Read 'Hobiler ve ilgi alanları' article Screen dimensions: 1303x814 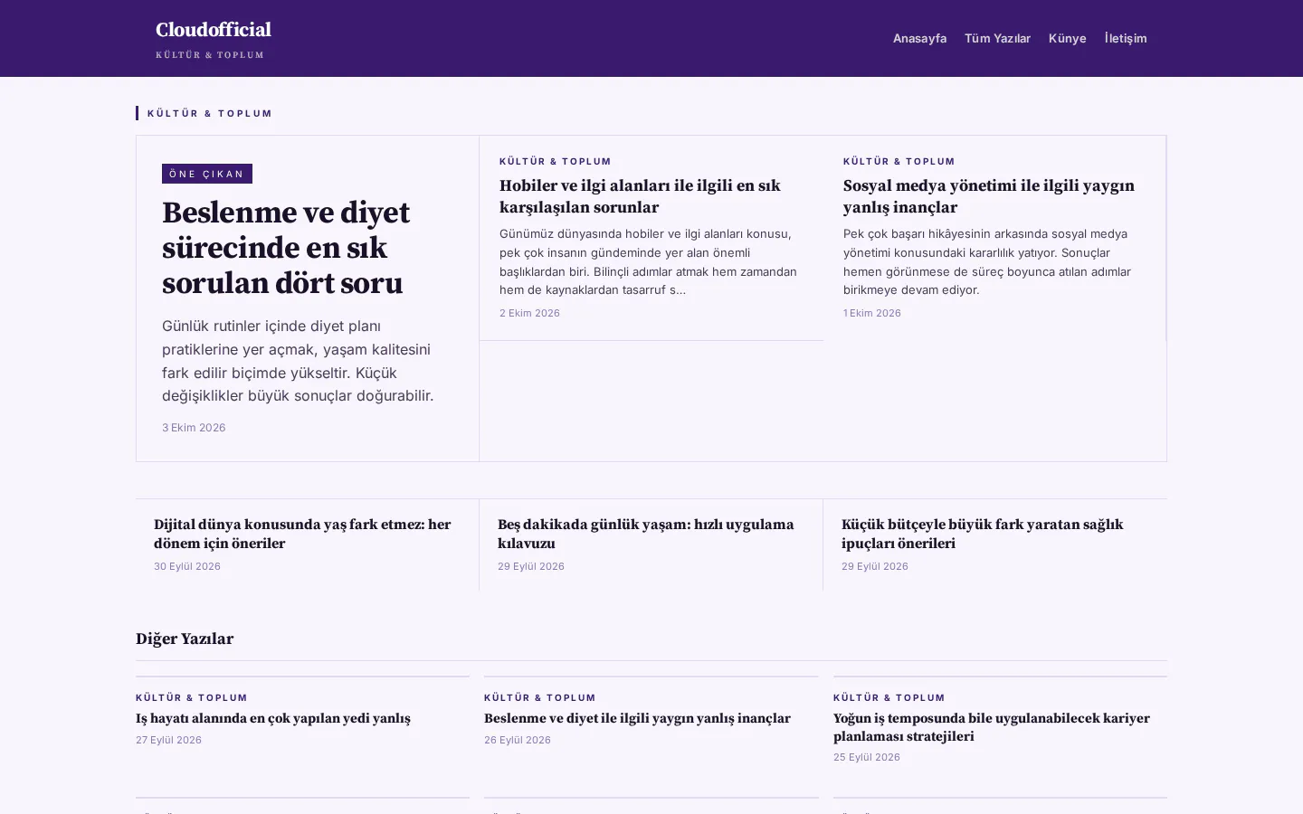point(640,196)
